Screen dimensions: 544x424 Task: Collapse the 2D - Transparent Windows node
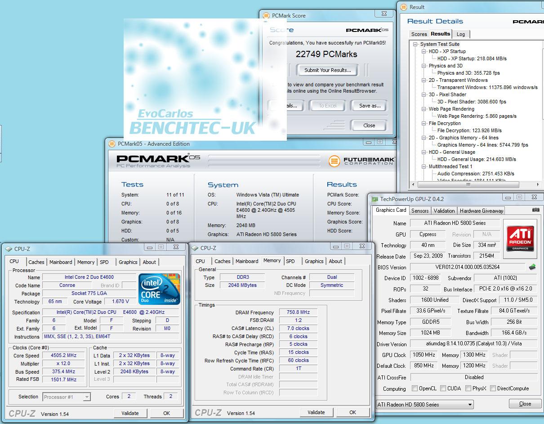(424, 80)
